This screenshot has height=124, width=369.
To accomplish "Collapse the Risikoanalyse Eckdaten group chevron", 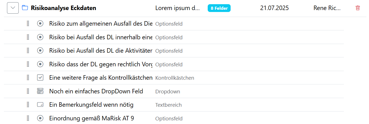I will pos(13,8).
